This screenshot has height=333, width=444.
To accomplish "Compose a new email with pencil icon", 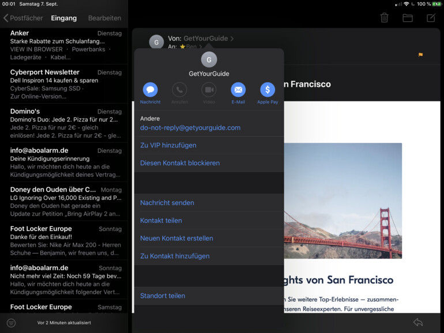I will point(431,18).
